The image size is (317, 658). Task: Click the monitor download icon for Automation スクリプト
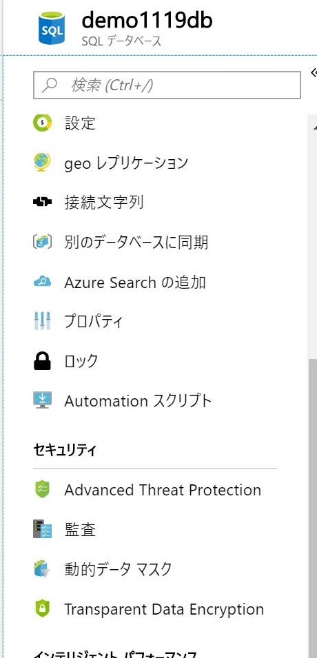[42, 400]
